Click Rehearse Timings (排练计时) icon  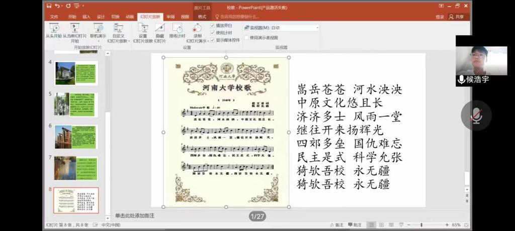tap(177, 29)
